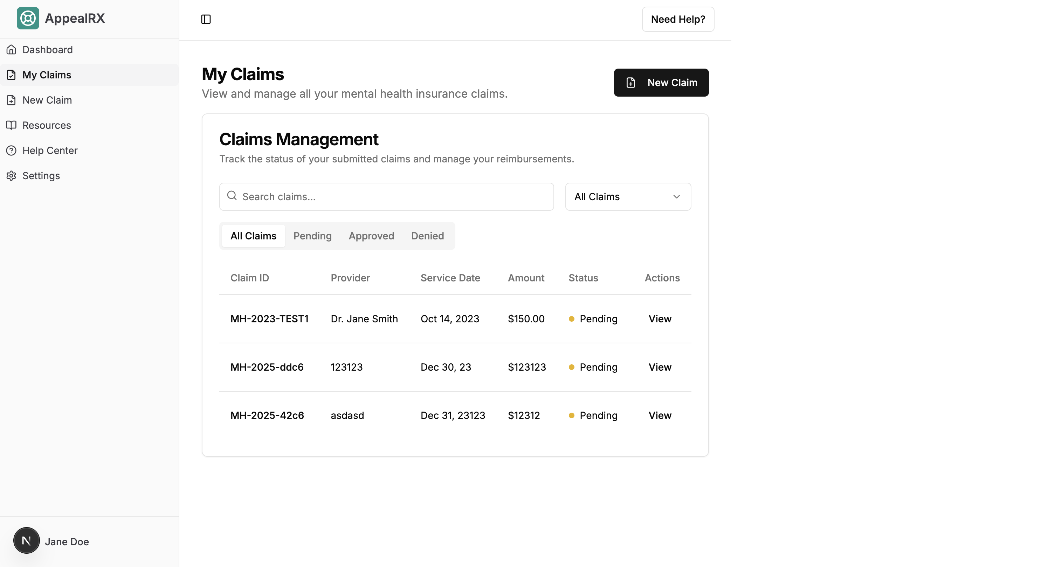Click the New Claim sidebar file-plus icon
The height and width of the screenshot is (567, 1048).
pyautogui.click(x=12, y=100)
